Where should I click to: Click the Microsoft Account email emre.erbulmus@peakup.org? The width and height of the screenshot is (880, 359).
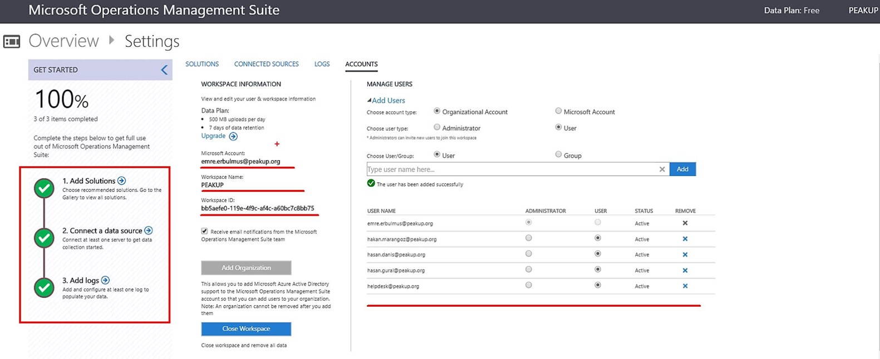240,162
